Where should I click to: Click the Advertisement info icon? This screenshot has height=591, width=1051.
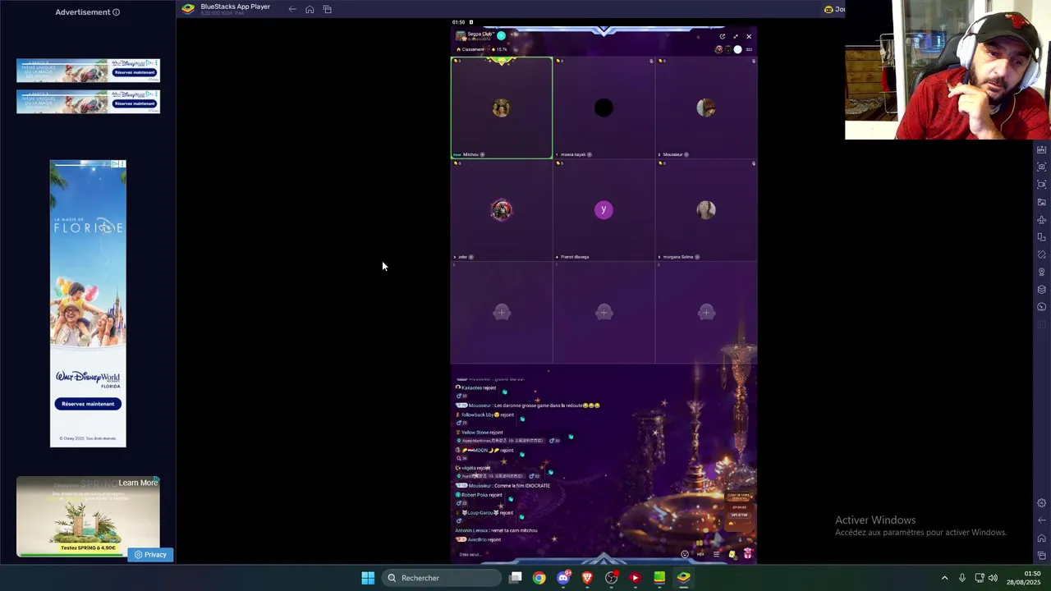(x=116, y=12)
